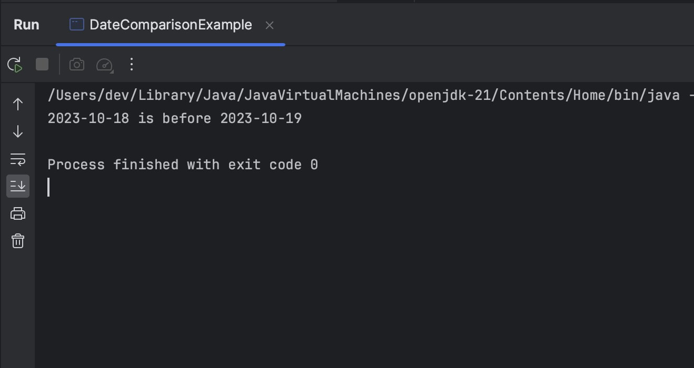The image size is (694, 368).
Task: Select the Run tool window label
Action: 26,24
